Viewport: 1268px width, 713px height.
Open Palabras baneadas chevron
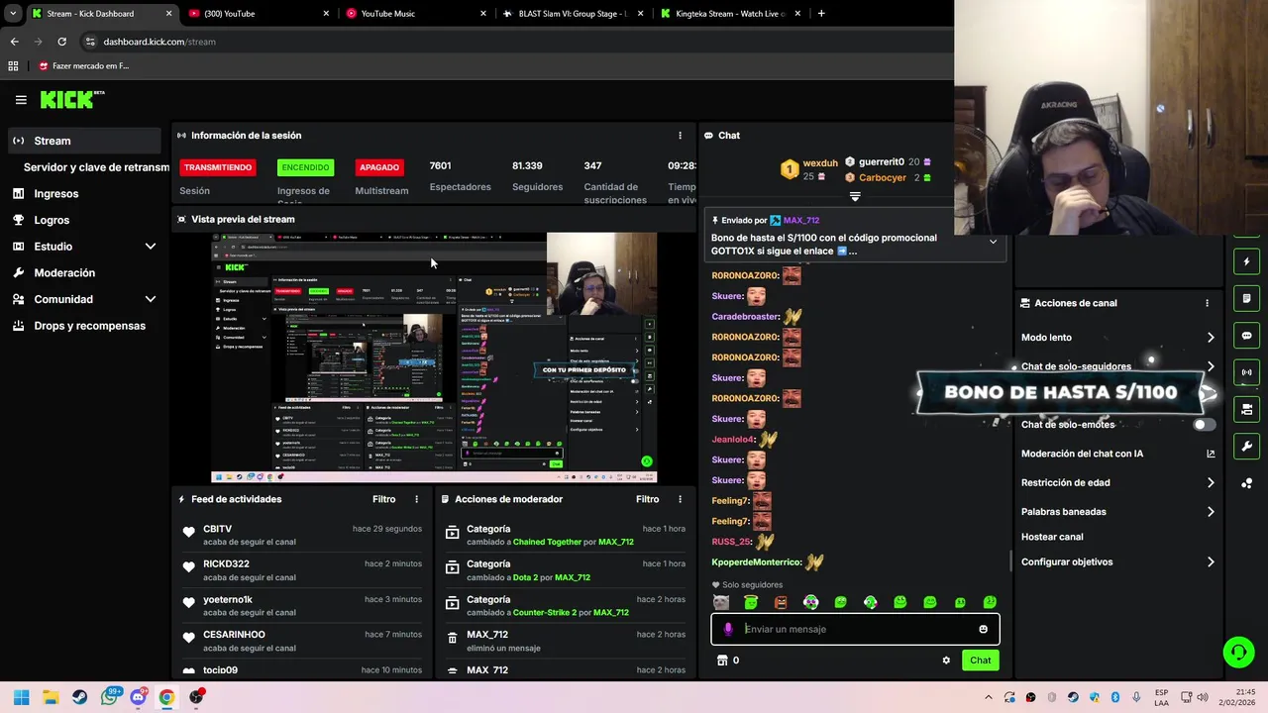[1211, 512]
